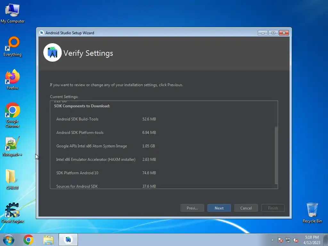Open the CHEAT folder on desktop

click(x=12, y=179)
